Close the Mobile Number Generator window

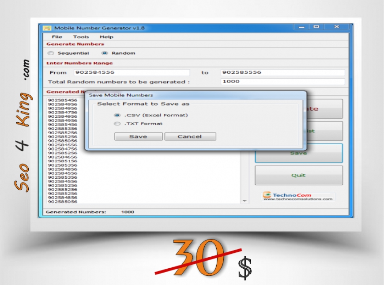pos(337,26)
